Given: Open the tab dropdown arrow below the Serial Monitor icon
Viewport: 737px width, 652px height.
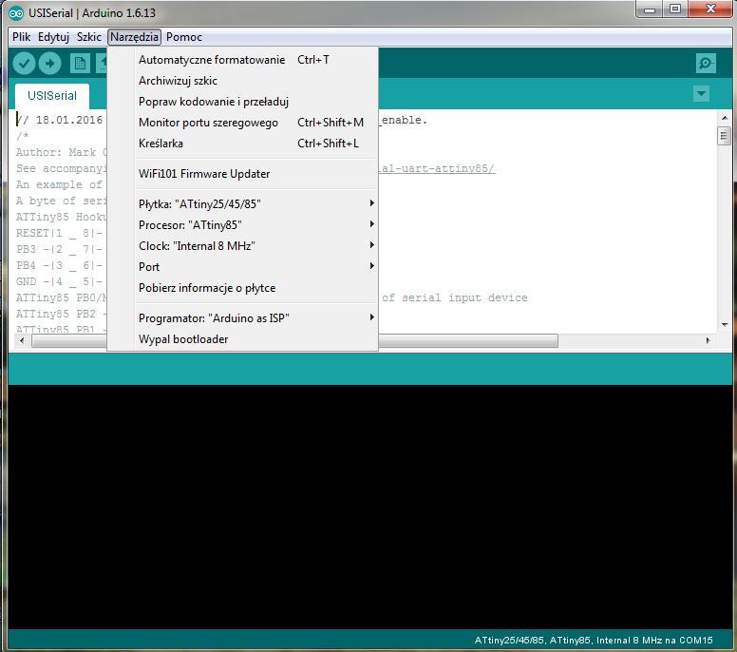Looking at the screenshot, I should 701,93.
